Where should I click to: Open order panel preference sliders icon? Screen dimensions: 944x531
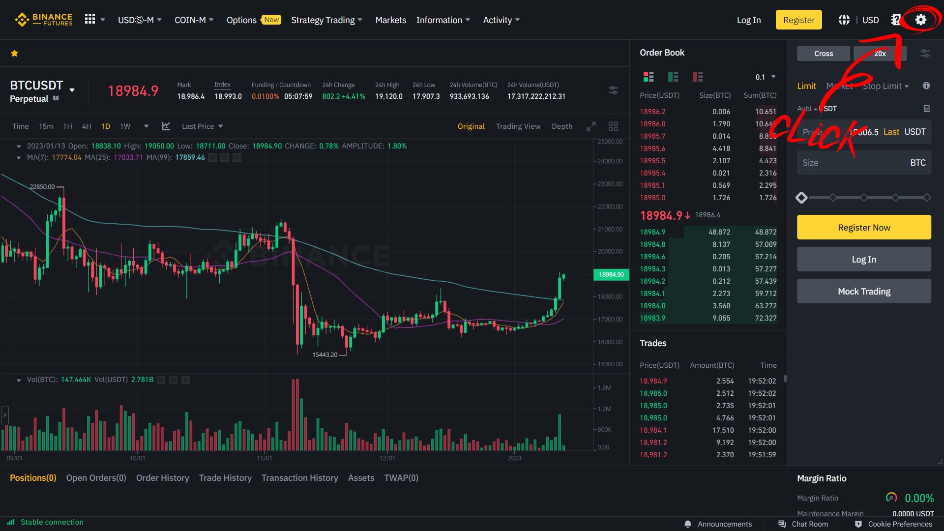(925, 54)
